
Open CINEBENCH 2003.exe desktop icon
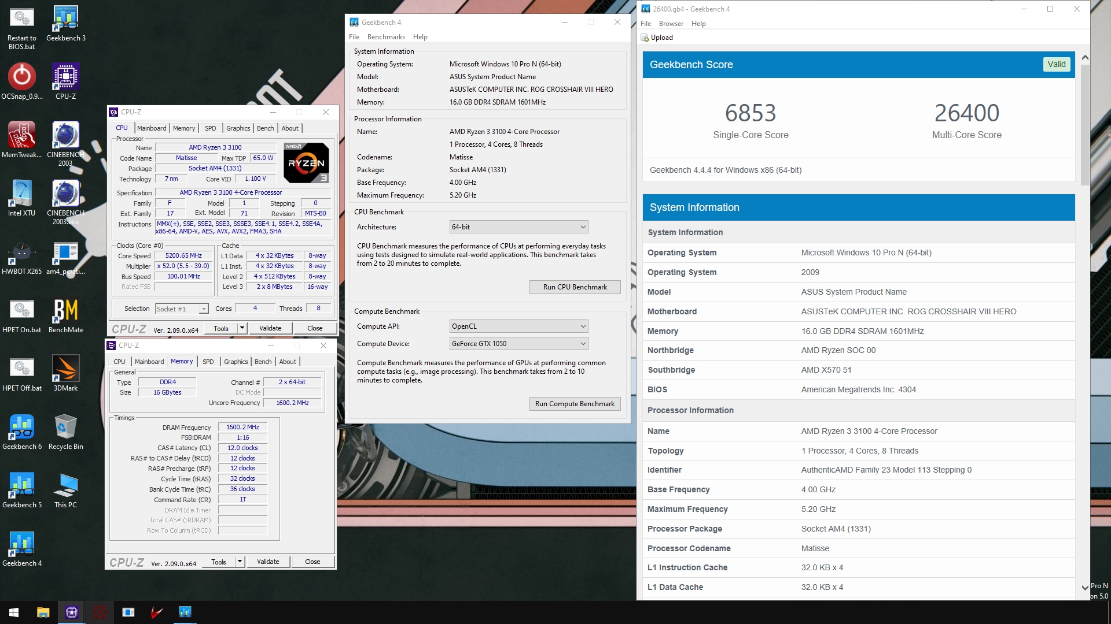65,202
